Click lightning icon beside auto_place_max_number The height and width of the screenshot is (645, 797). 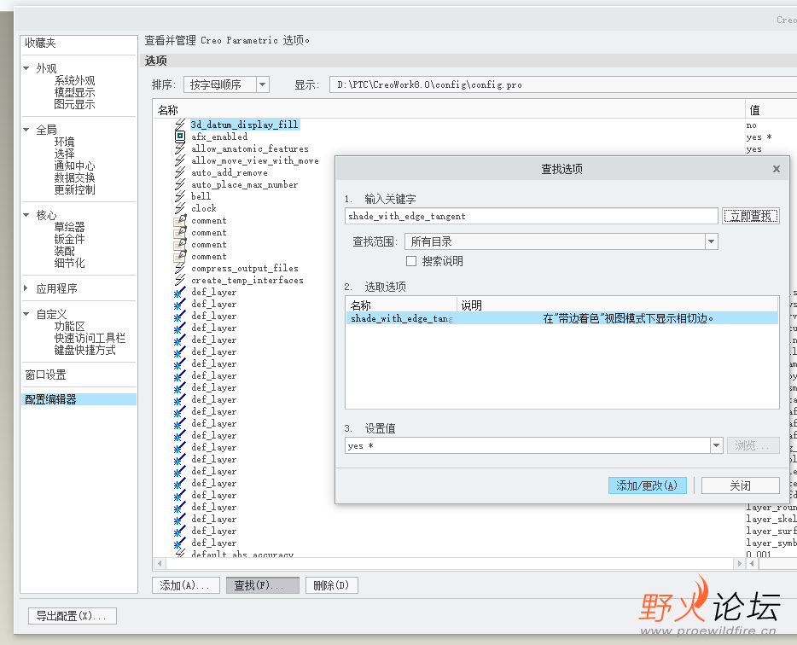[x=180, y=184]
